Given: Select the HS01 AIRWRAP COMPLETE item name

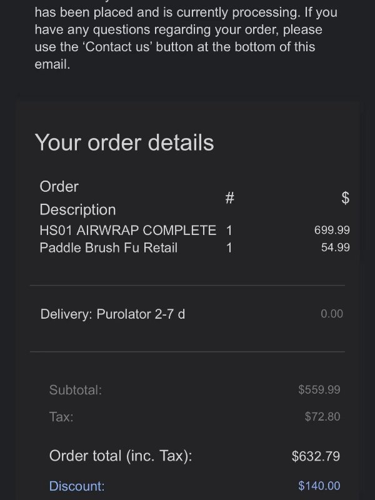Looking at the screenshot, I should point(127,230).
